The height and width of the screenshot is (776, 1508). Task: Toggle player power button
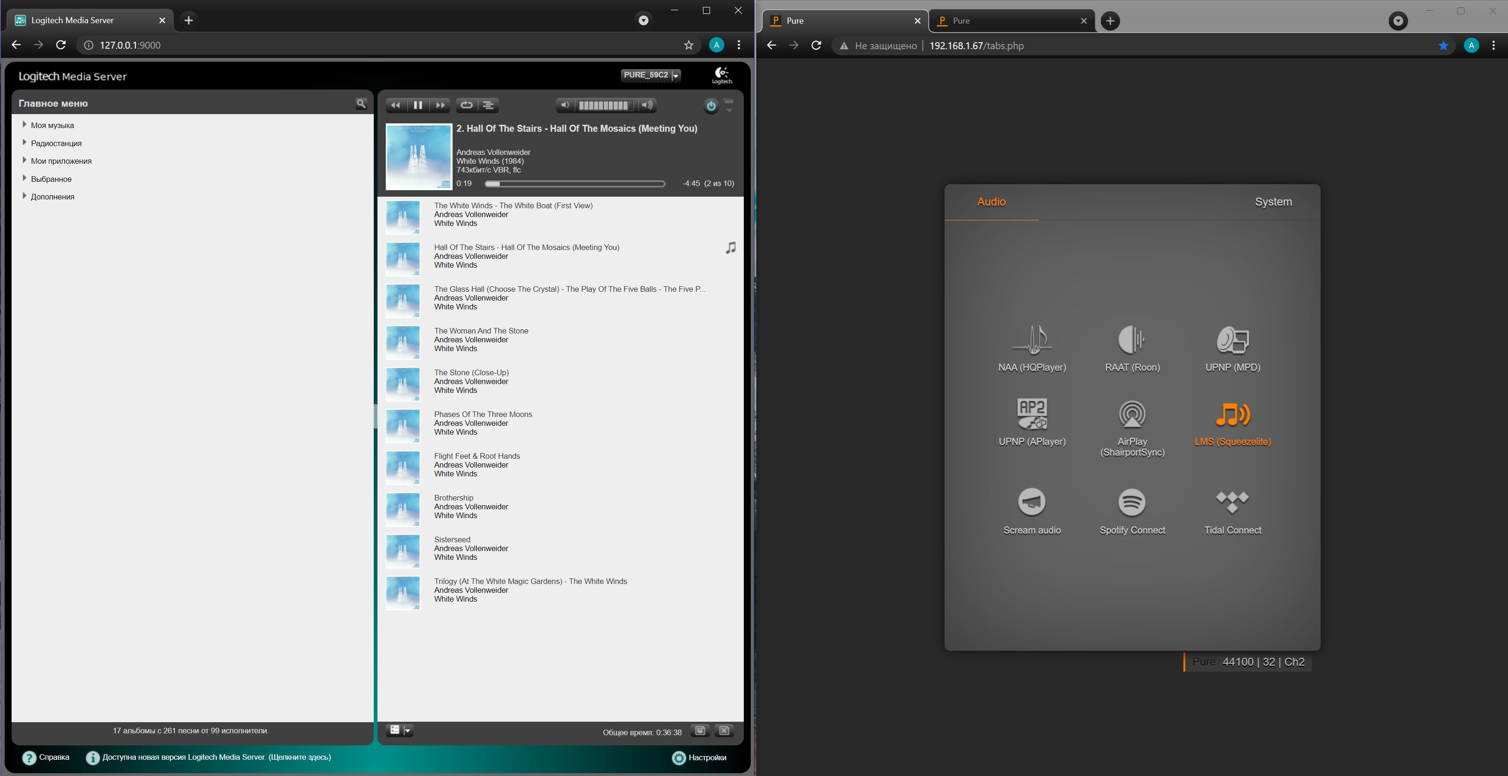pos(711,106)
